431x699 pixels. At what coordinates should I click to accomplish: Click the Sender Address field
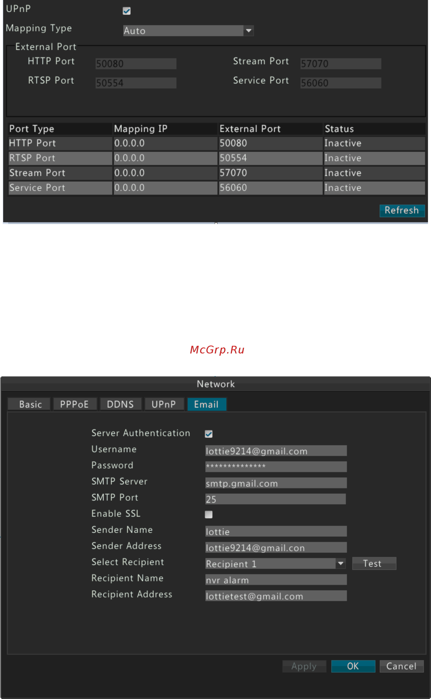(x=276, y=547)
